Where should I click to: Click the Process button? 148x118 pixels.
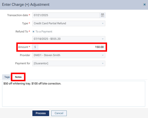click(x=41, y=113)
